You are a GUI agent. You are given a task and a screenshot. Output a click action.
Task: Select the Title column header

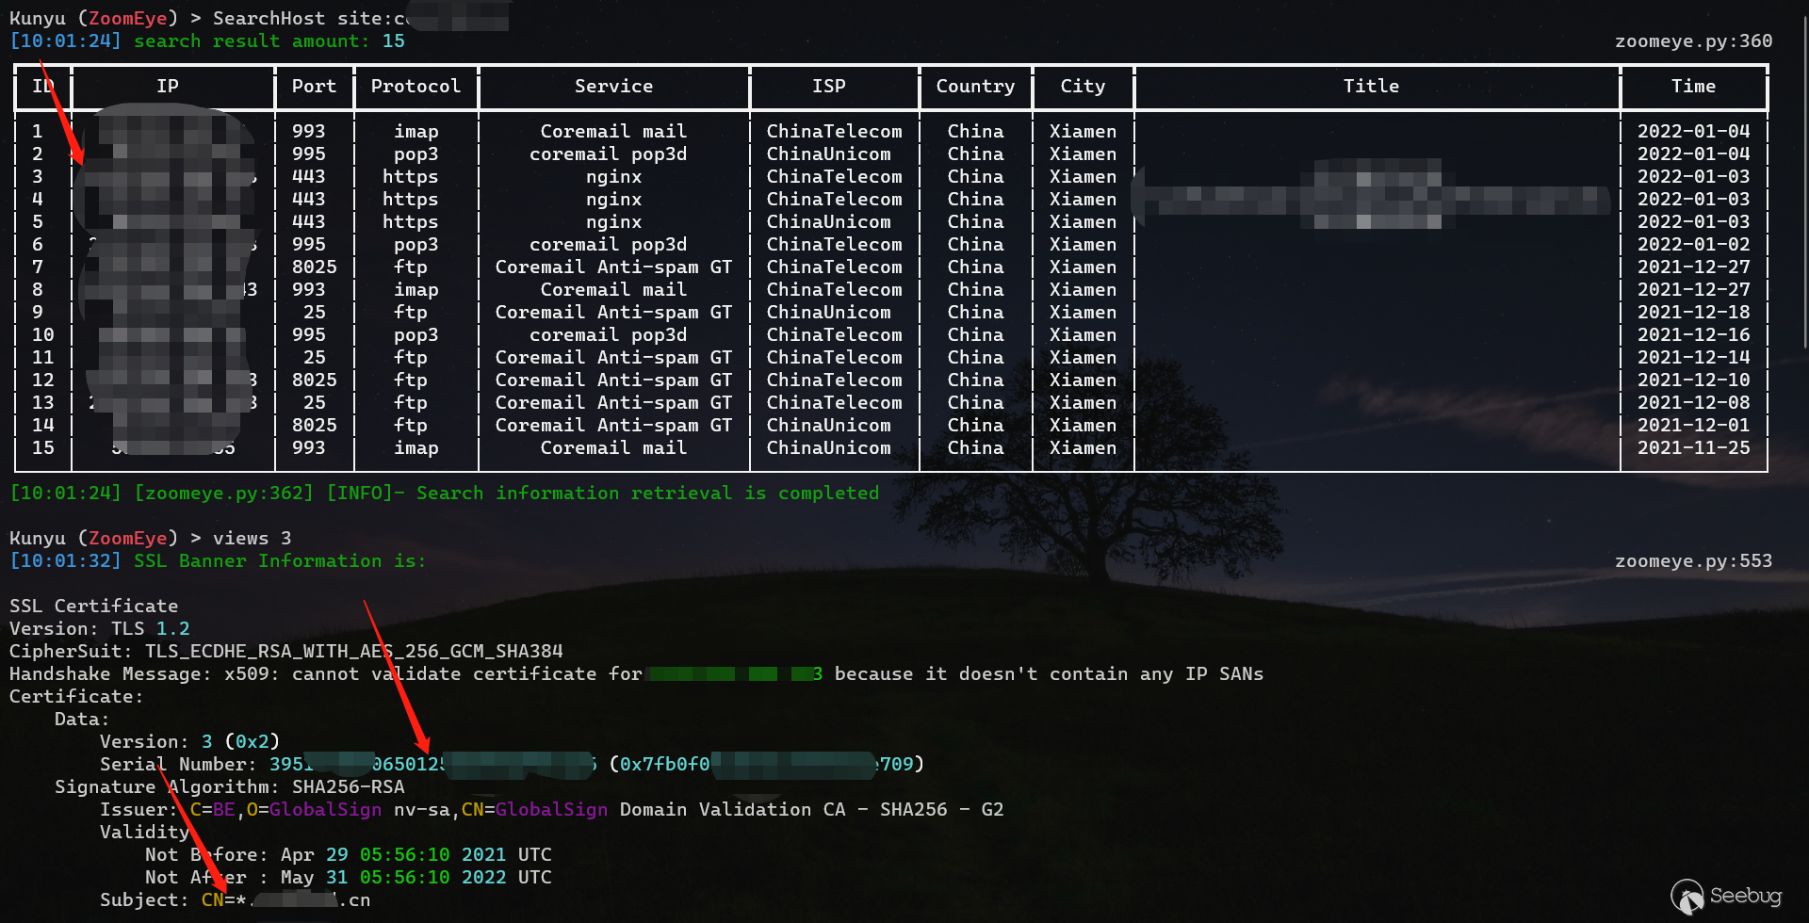tap(1371, 87)
